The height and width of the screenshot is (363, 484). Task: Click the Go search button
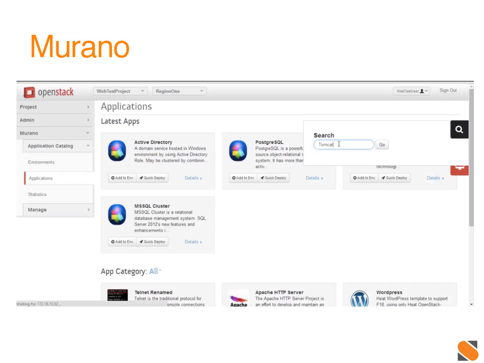[382, 145]
